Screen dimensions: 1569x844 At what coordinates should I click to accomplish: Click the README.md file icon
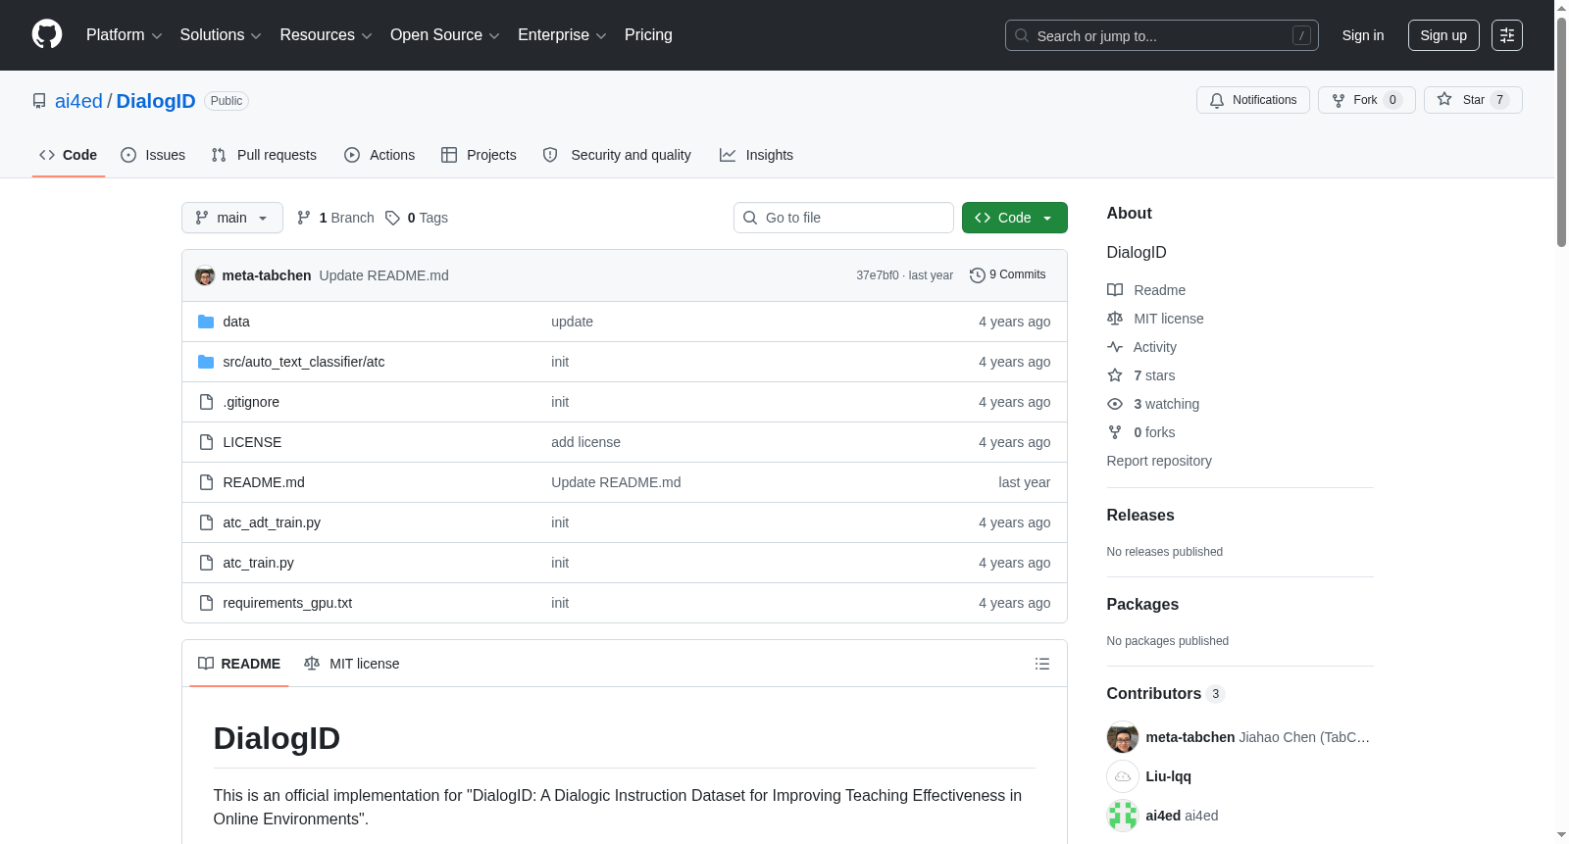[206, 482]
